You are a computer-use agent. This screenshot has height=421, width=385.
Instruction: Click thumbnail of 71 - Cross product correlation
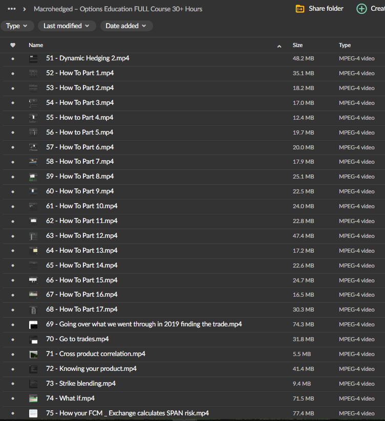(33, 354)
